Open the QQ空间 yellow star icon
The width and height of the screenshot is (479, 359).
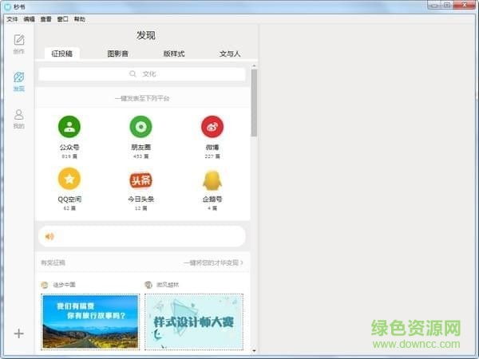(69, 179)
